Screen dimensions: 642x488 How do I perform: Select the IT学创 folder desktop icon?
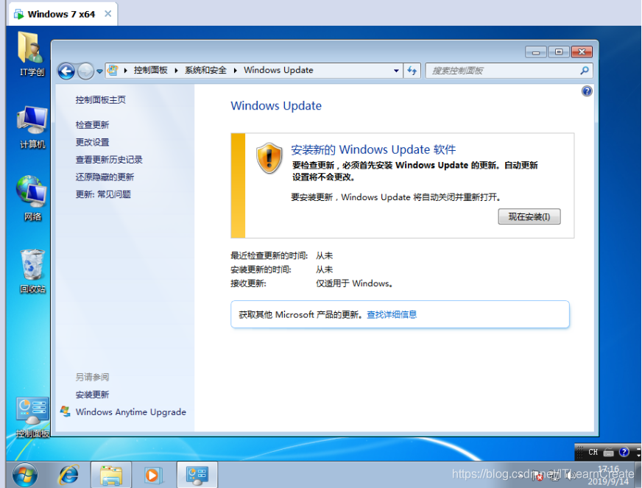coord(32,54)
